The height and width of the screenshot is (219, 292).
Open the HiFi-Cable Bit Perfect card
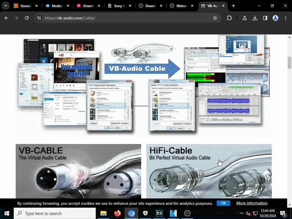point(209,171)
